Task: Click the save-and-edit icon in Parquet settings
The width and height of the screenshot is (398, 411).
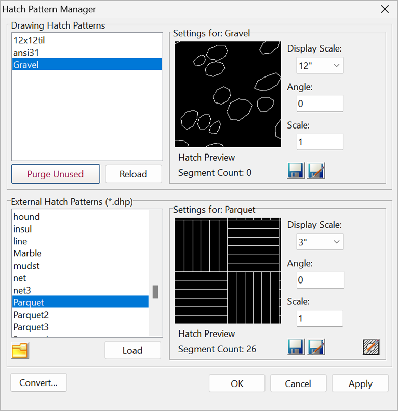Action: [x=316, y=347]
